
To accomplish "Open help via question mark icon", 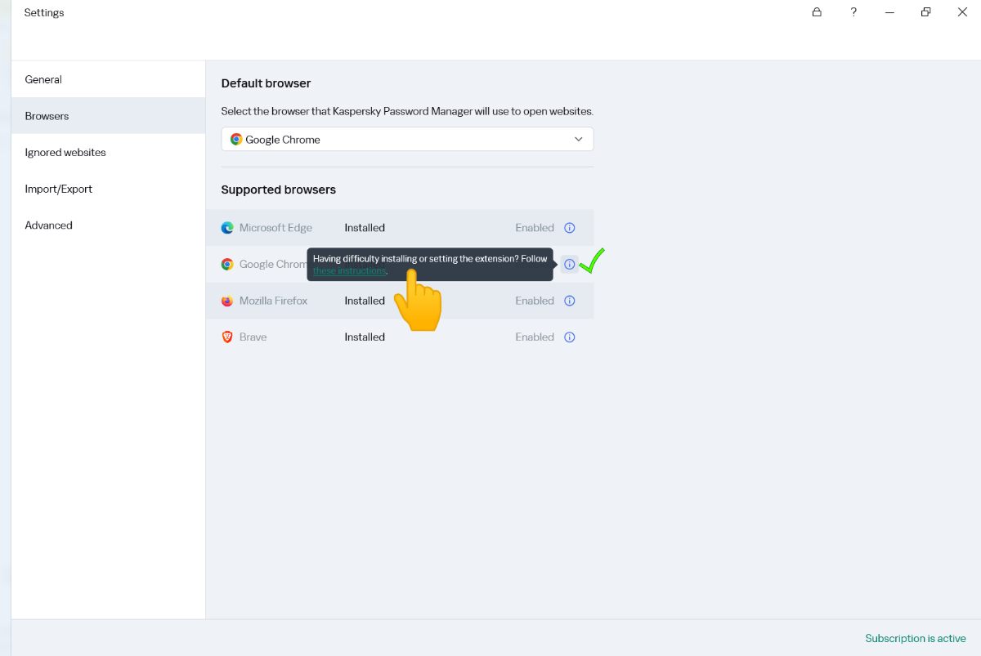I will pos(853,12).
